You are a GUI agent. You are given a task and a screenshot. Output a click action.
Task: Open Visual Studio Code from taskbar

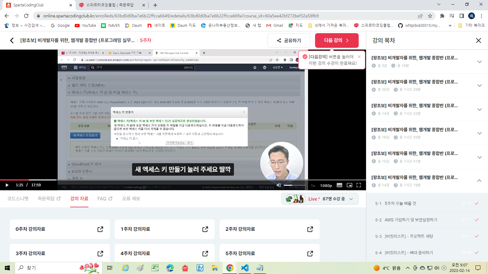(245, 268)
